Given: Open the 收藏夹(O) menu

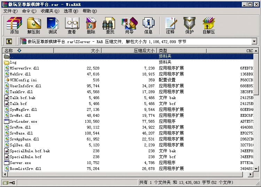Looking at the screenshot, I should tap(50, 11).
